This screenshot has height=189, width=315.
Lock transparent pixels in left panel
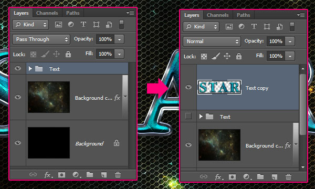tap(34, 54)
